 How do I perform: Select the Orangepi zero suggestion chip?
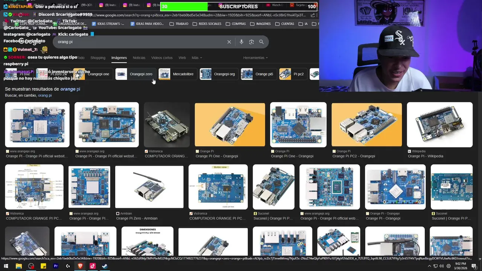(136, 74)
